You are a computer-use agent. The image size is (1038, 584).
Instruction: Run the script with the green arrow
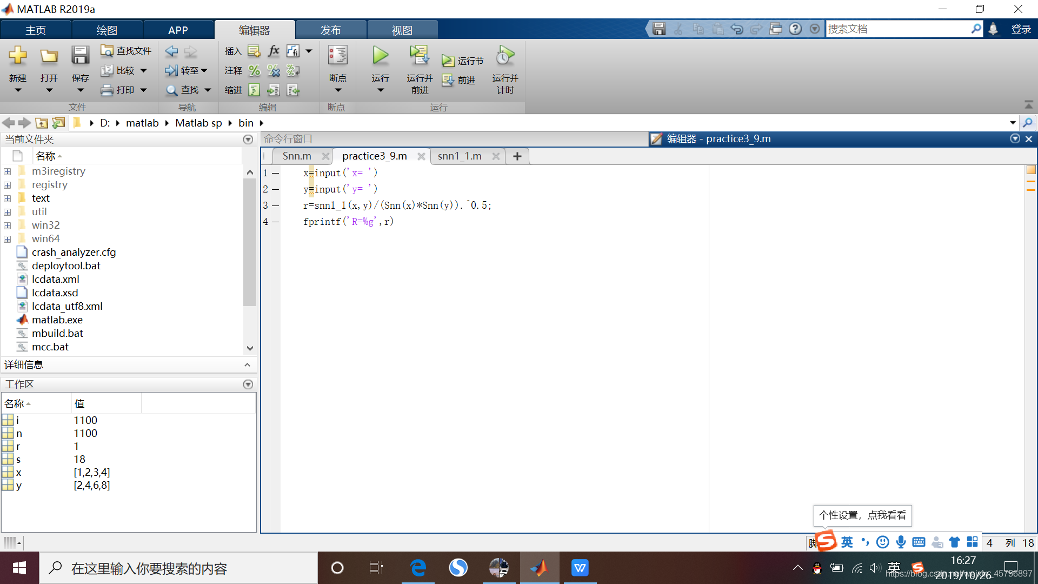coord(380,55)
